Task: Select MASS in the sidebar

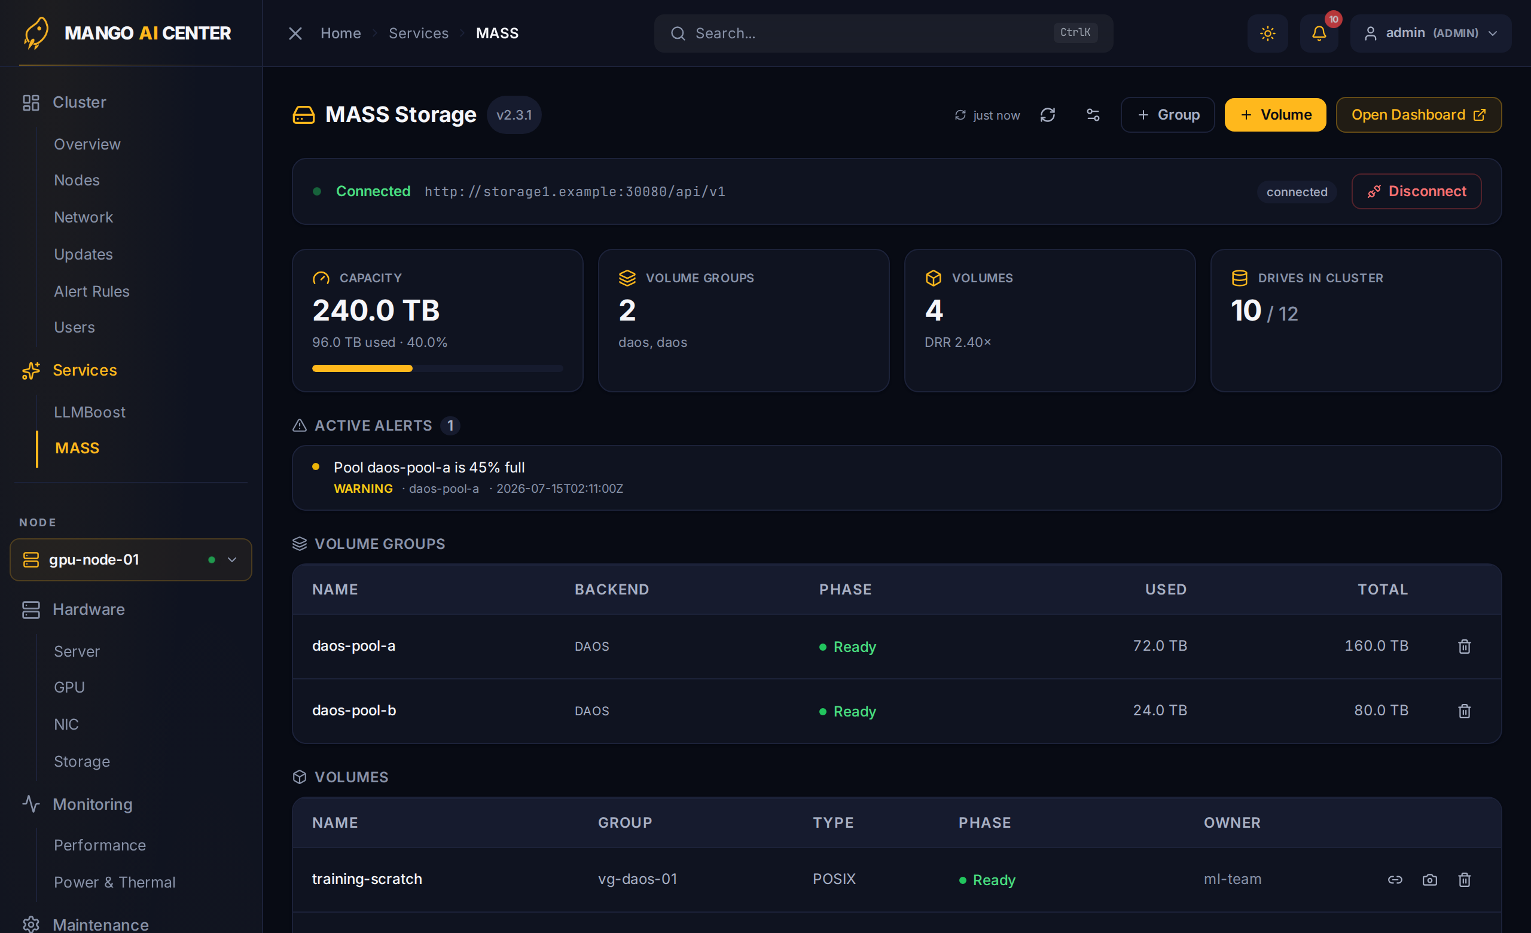Action: click(77, 448)
